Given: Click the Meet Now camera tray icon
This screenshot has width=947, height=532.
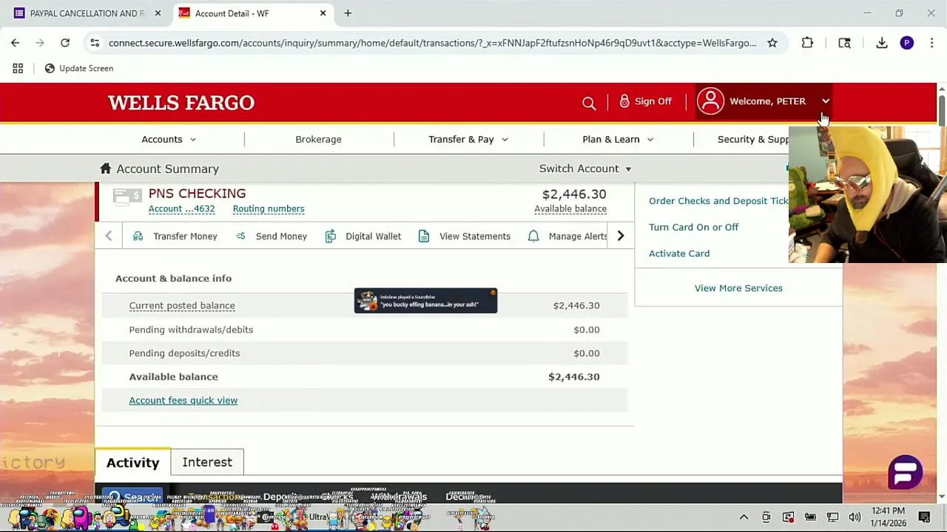Looking at the screenshot, I should point(766,517).
